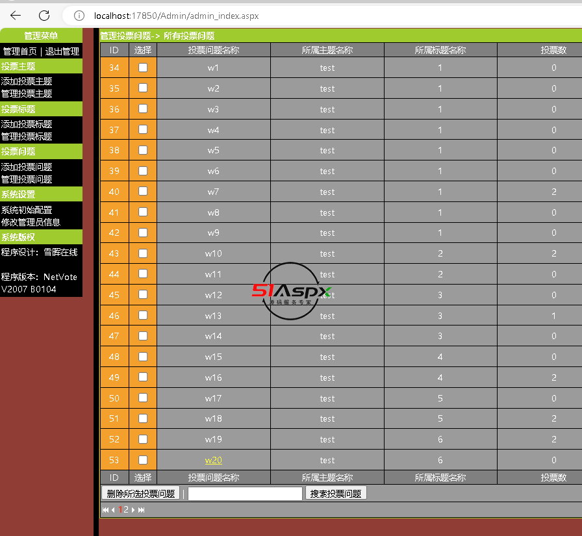Click top 所属标题名称 column header
This screenshot has height=536, width=582.
tap(440, 50)
